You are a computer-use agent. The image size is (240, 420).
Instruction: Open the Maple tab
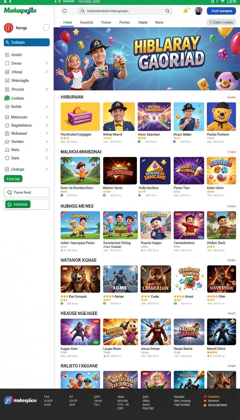(143, 22)
